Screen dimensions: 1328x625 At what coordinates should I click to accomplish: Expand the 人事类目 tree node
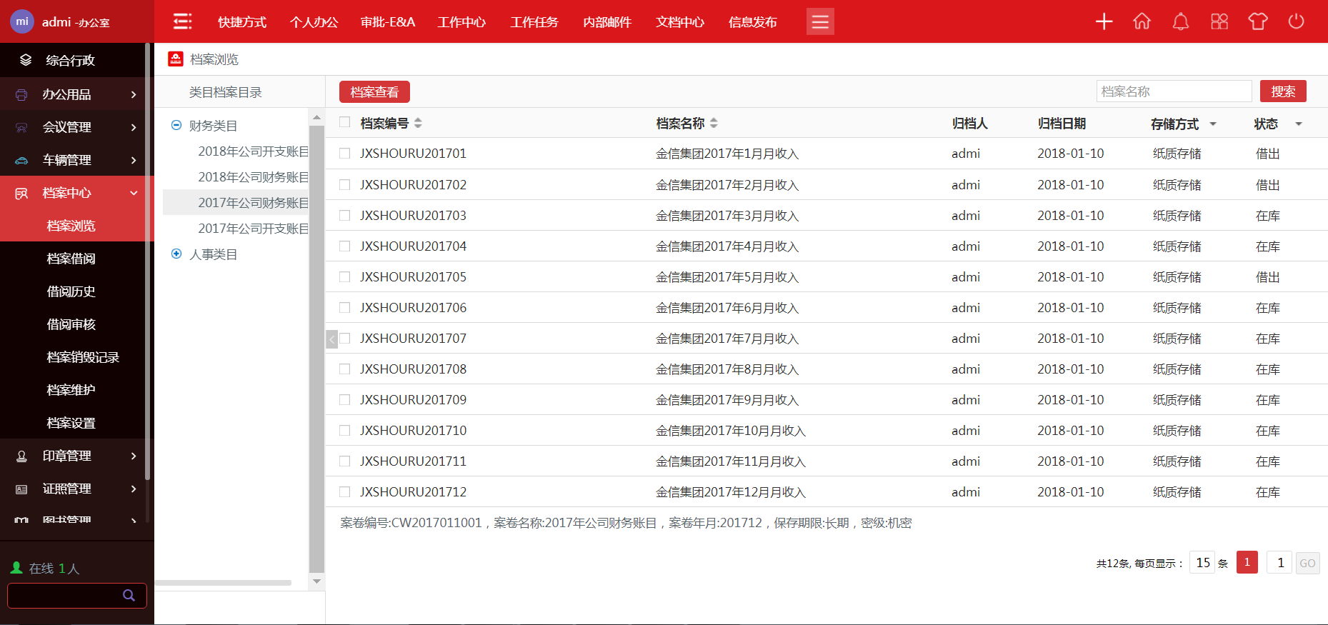pyautogui.click(x=176, y=254)
